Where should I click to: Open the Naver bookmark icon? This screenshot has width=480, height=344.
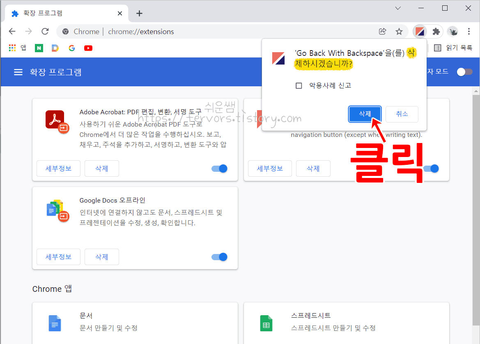tap(39, 48)
